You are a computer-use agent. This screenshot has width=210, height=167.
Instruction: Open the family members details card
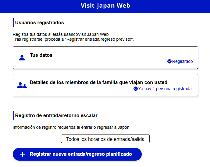(x=105, y=85)
